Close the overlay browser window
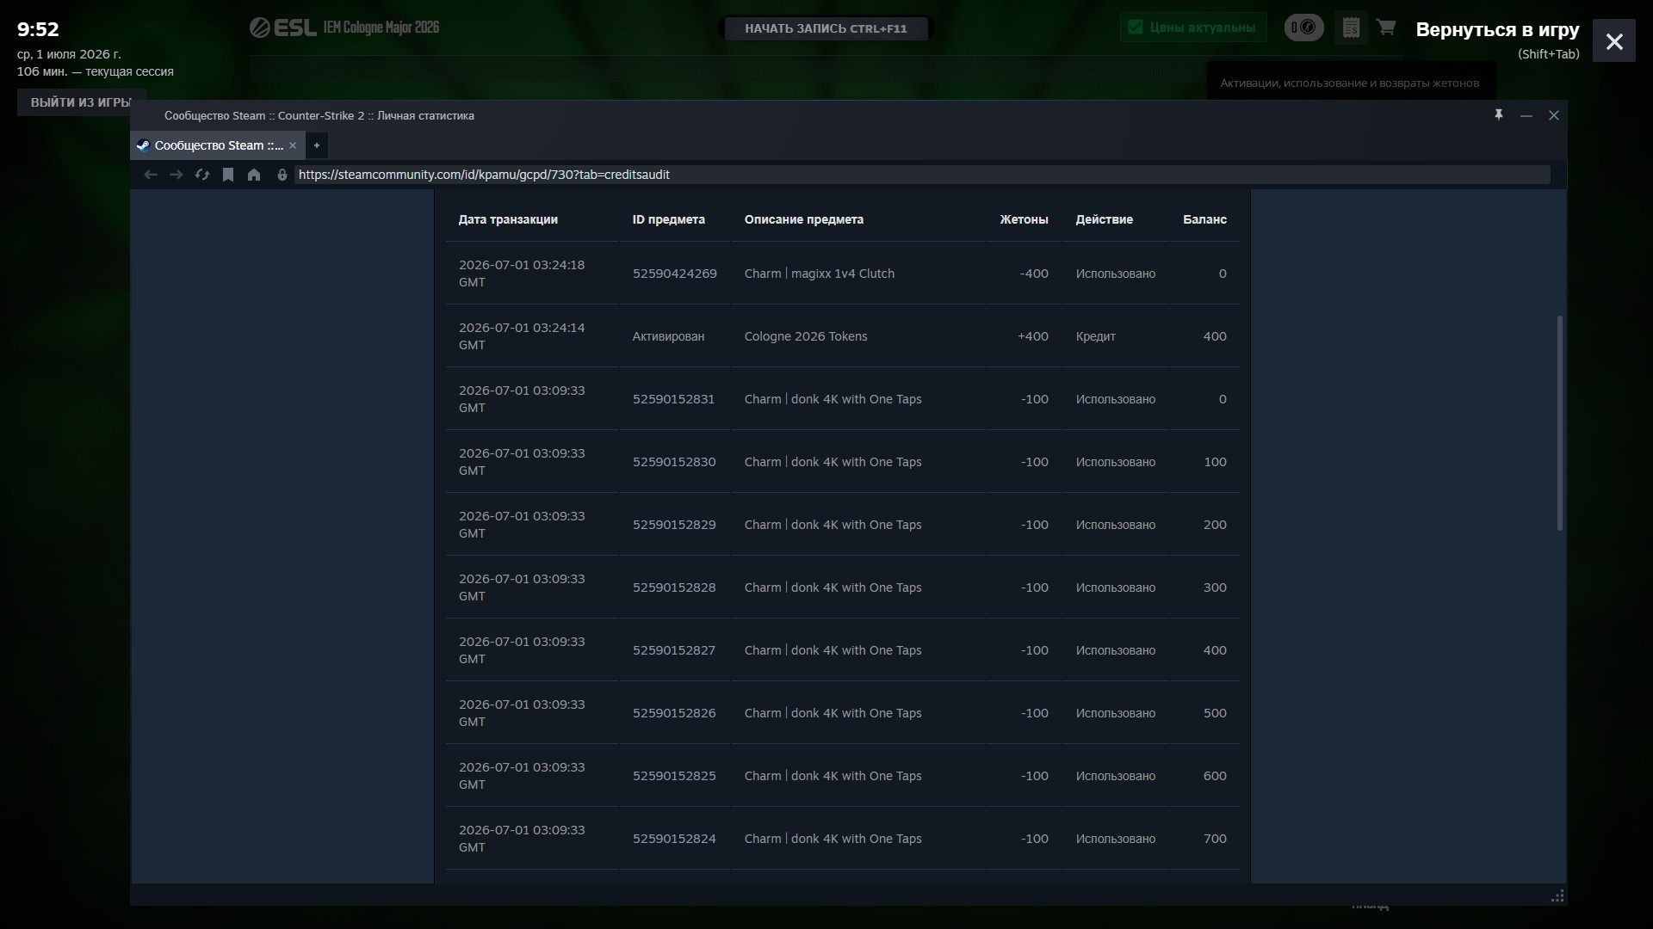The width and height of the screenshot is (1653, 929). click(x=1554, y=115)
